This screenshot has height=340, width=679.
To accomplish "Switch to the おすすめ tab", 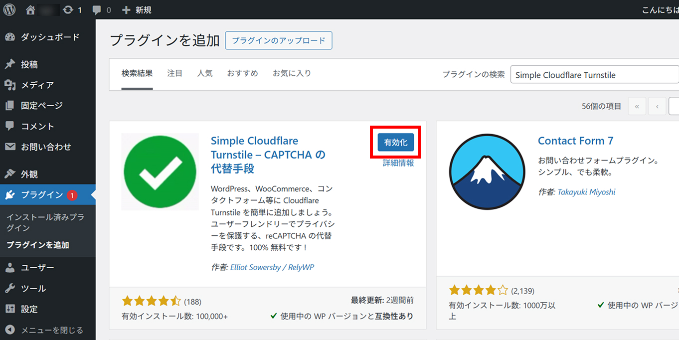I will click(243, 73).
